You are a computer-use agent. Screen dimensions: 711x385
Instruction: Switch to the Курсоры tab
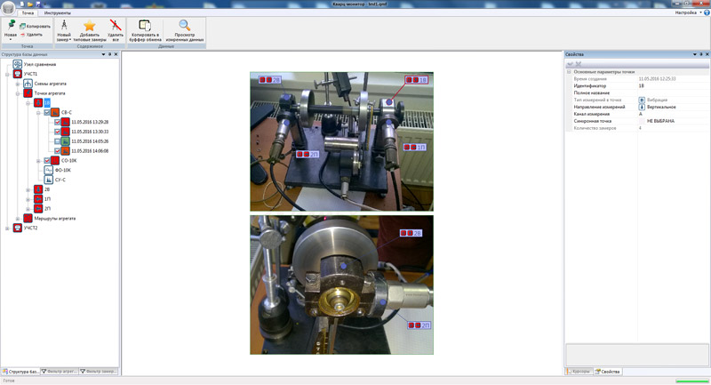coord(579,372)
